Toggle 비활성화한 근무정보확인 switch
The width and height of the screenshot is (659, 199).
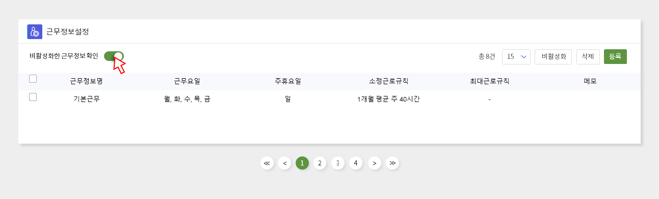point(114,56)
